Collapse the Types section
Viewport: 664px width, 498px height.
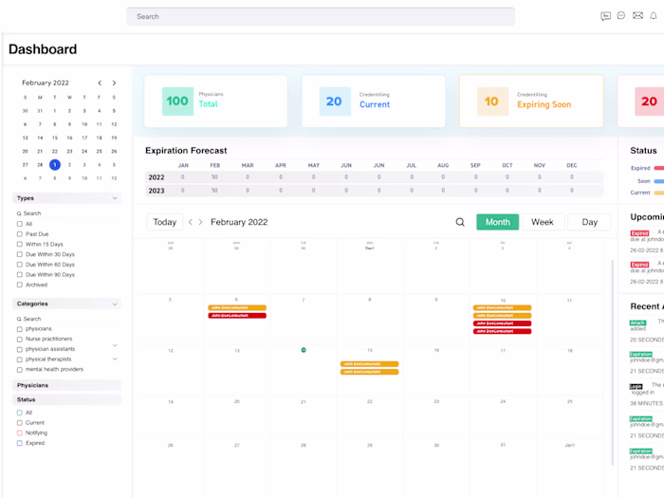pos(115,198)
